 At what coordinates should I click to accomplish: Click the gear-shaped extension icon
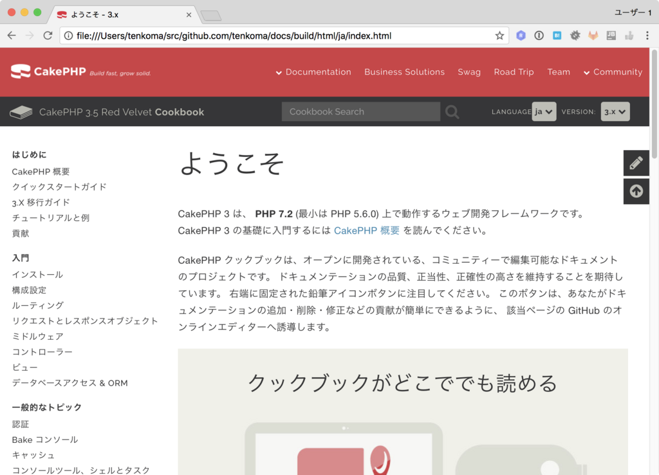(x=575, y=36)
